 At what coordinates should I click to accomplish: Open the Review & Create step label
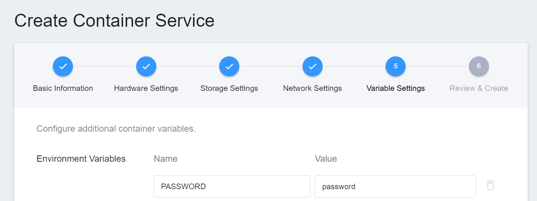pyautogui.click(x=479, y=88)
